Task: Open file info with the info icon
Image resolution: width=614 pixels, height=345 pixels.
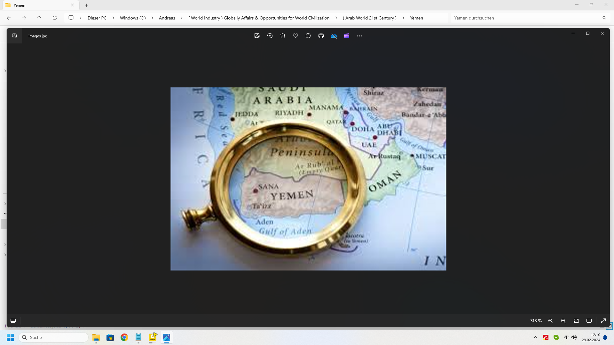Action: pyautogui.click(x=308, y=36)
